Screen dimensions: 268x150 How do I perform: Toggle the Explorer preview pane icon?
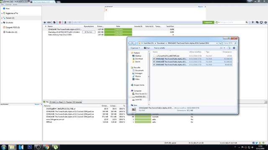point(229,48)
